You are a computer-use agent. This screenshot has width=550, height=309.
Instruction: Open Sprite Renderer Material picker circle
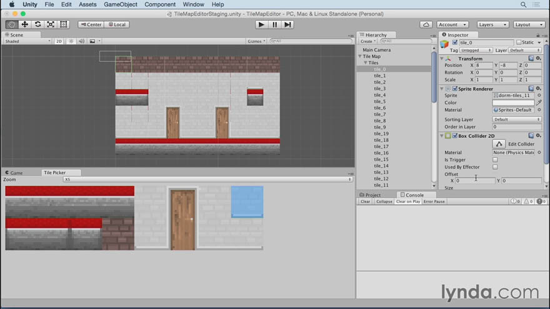coord(539,110)
